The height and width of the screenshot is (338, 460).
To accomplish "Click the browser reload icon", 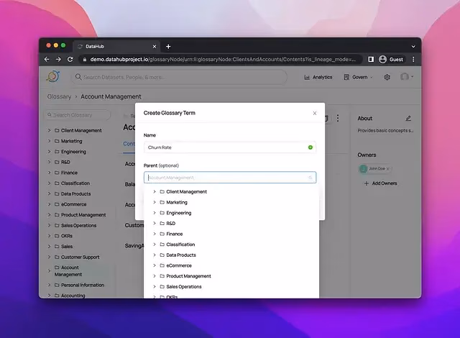I will point(70,59).
